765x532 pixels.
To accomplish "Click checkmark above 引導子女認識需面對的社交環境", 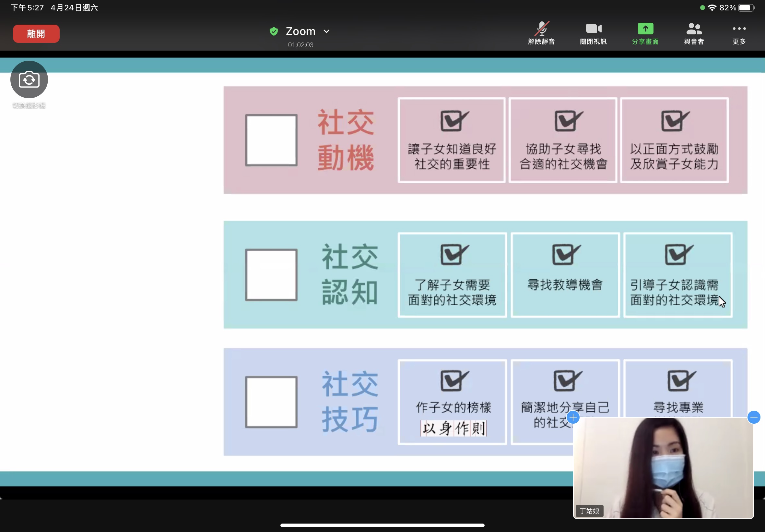I will click(679, 254).
